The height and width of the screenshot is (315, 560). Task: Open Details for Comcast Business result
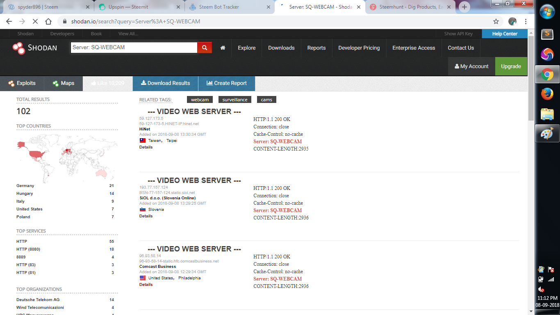pyautogui.click(x=146, y=285)
